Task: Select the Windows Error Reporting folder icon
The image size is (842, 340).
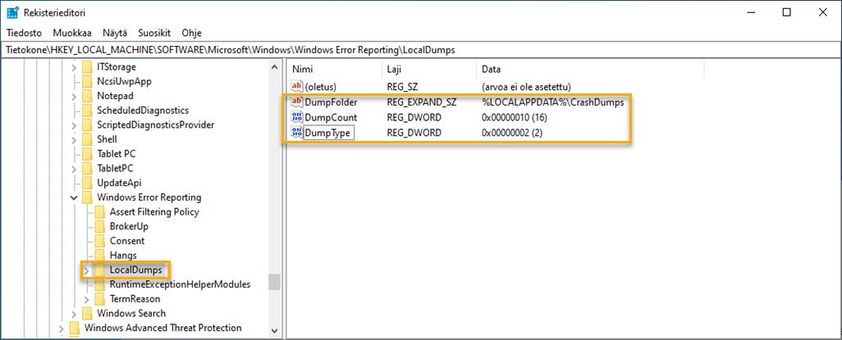Action: [x=87, y=197]
